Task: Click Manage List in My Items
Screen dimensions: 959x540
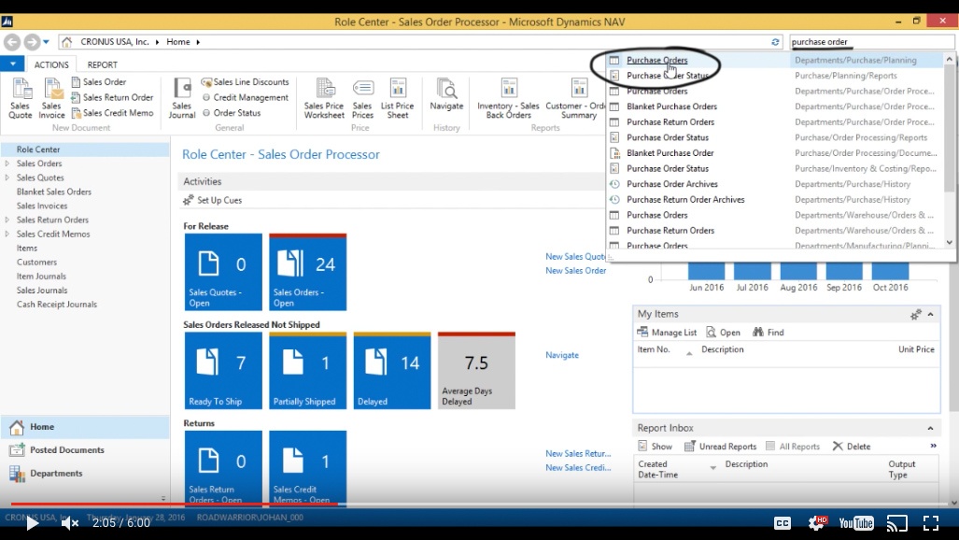Action: (x=667, y=332)
